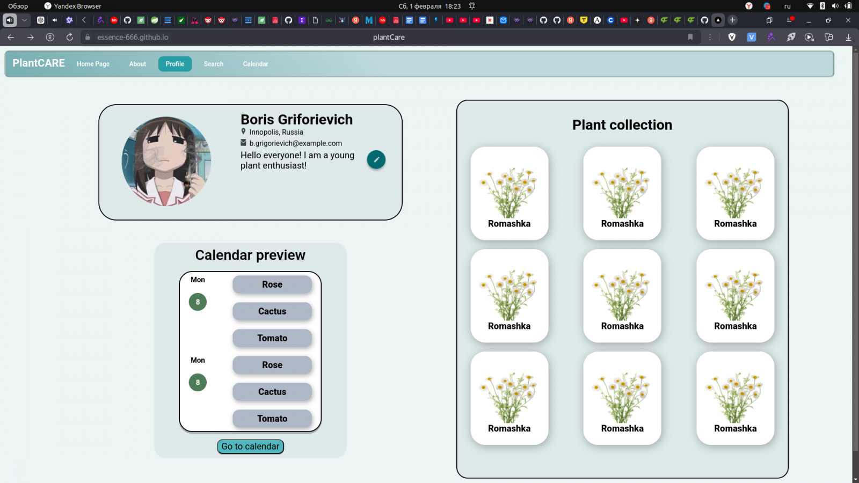Click Cactus in the first Mon group

272,311
